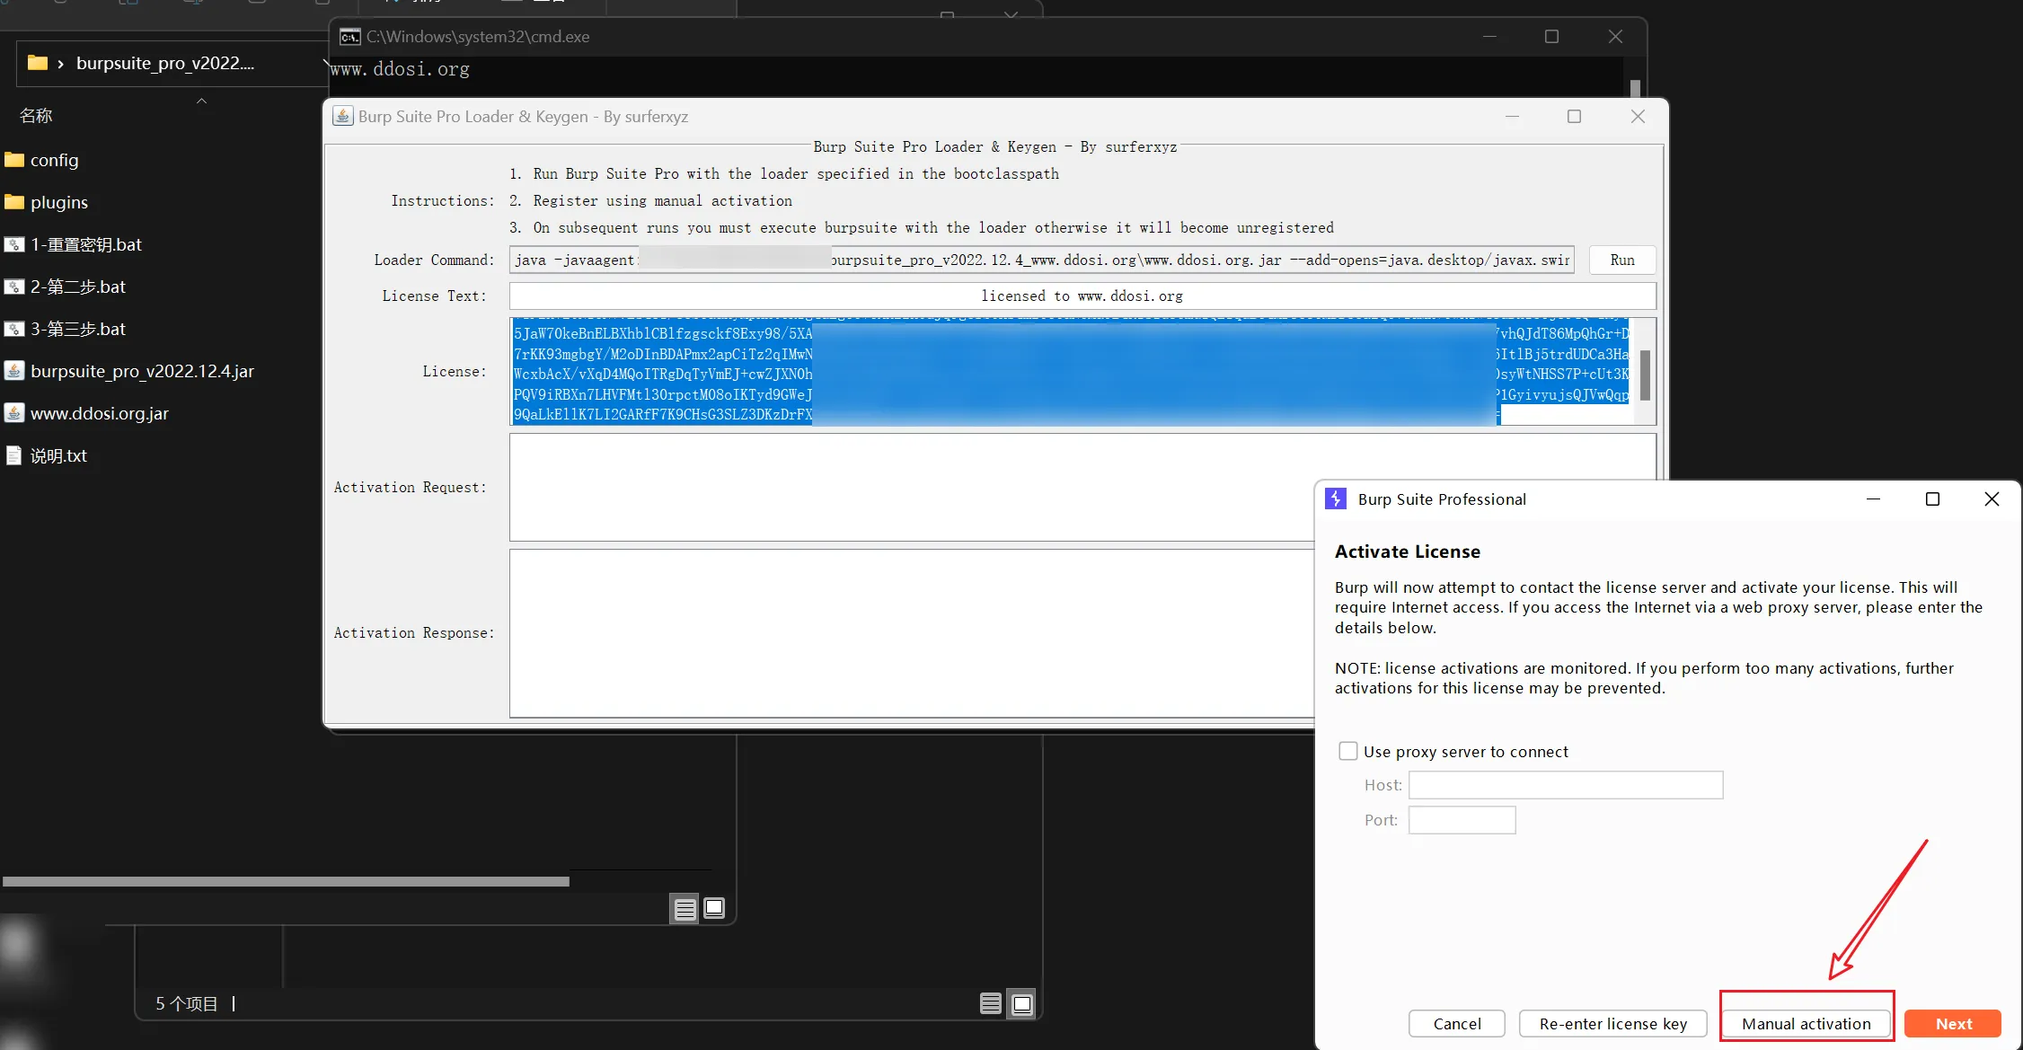The height and width of the screenshot is (1050, 2023).
Task: Click the Re-enter license key button
Action: [x=1613, y=1024]
